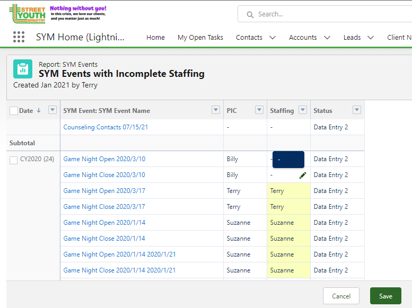Open the Staffing column dropdown menu
The width and height of the screenshot is (412, 308).
click(x=303, y=110)
